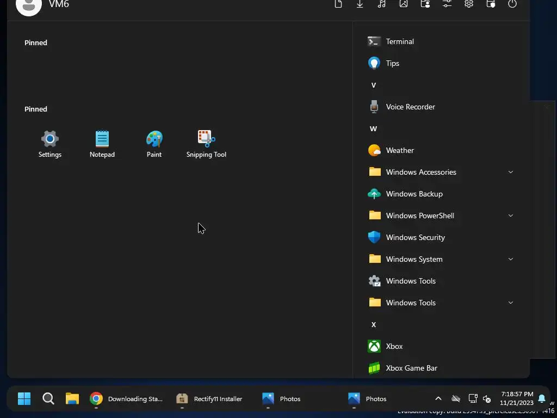
Task: Open the Music note icon in Start header
Action: (x=381, y=4)
